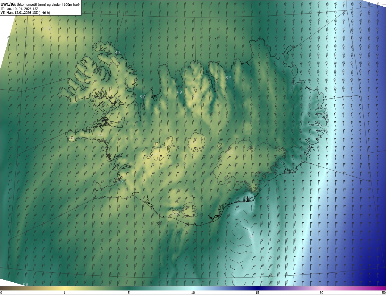Click the legend tick label '5'
Image resolution: width=386 pixels, height=295 pixels.
click(129, 293)
